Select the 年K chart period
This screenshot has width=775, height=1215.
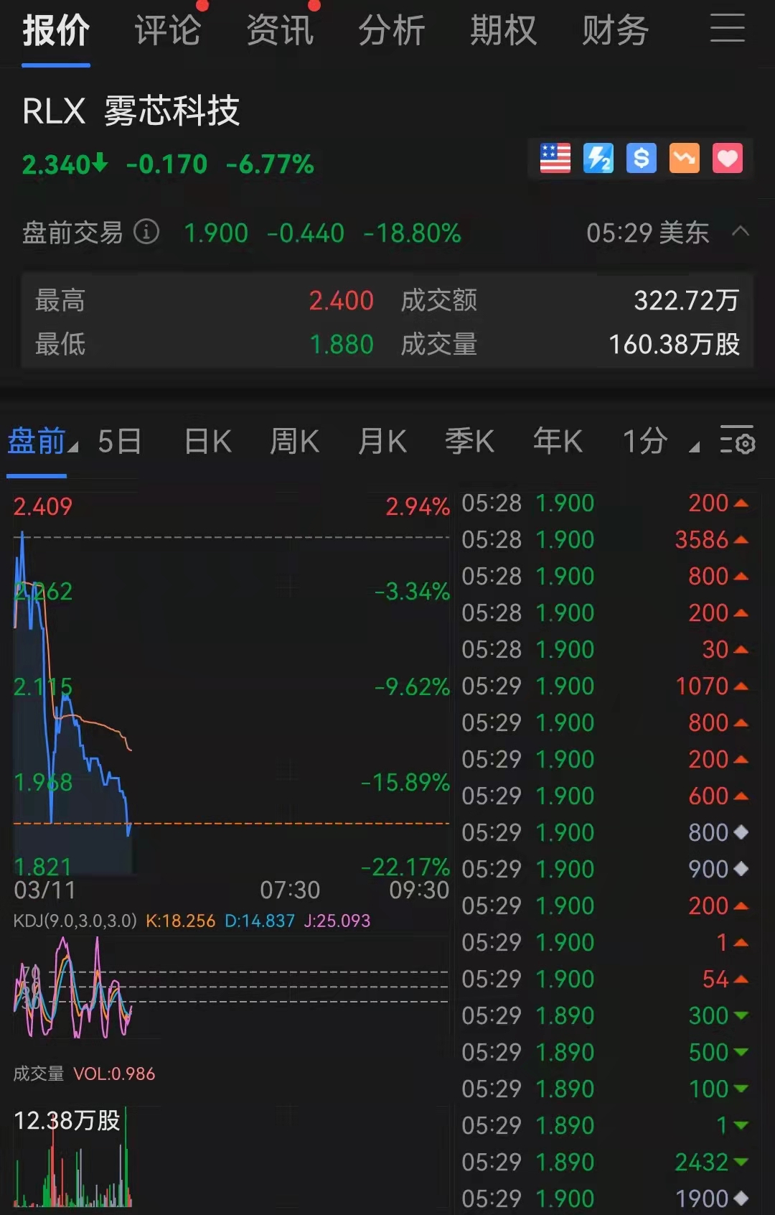[x=558, y=441]
